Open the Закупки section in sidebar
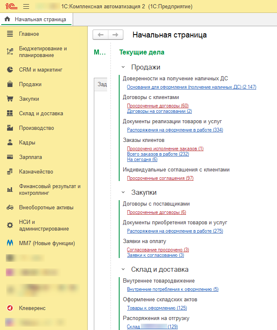Screen dimensions: 277x330 (x=29, y=99)
